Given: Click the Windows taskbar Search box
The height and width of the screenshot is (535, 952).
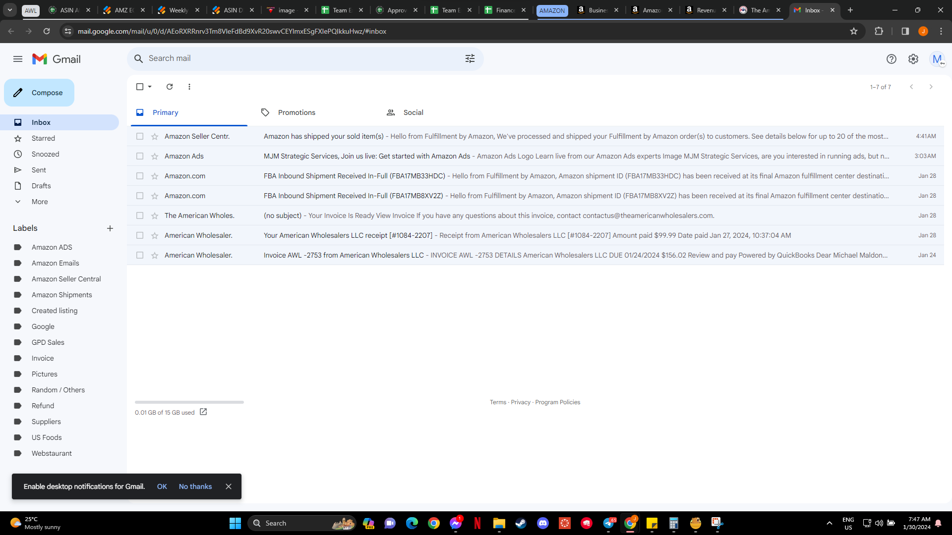Looking at the screenshot, I should tap(302, 523).
